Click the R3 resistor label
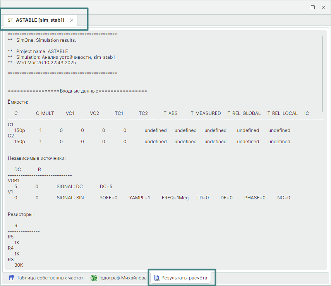This screenshot has height=286, width=331. point(10,259)
